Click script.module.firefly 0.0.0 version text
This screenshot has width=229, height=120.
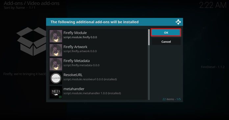(80, 37)
